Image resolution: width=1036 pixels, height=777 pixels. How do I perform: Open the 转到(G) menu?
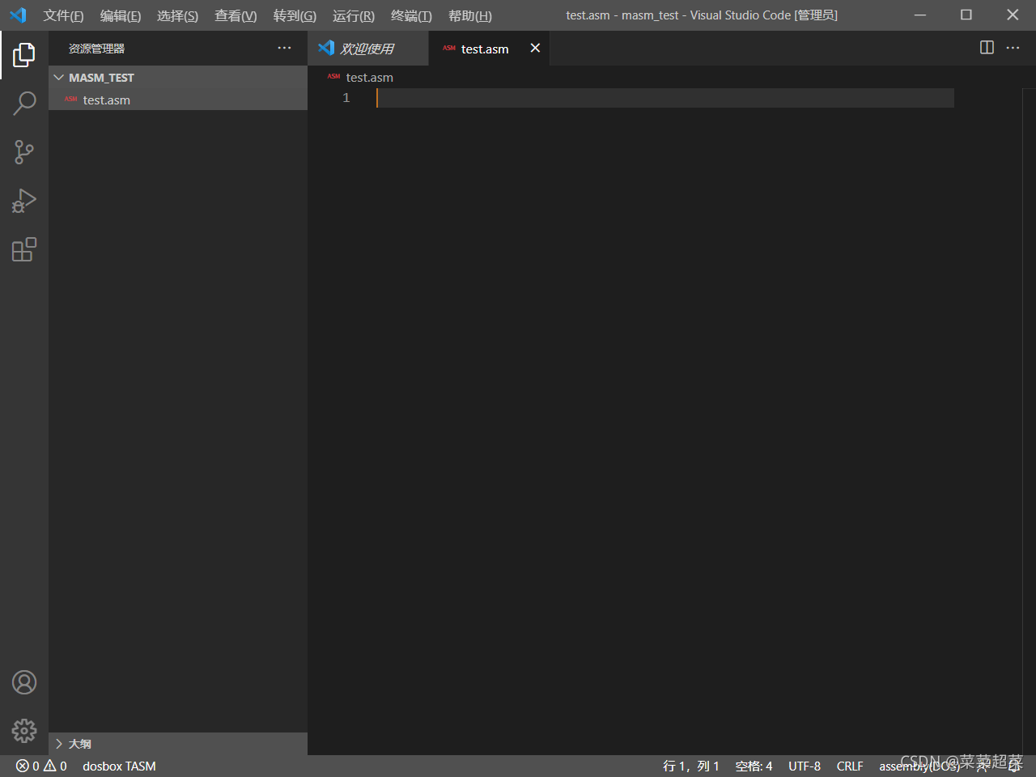[x=295, y=16]
